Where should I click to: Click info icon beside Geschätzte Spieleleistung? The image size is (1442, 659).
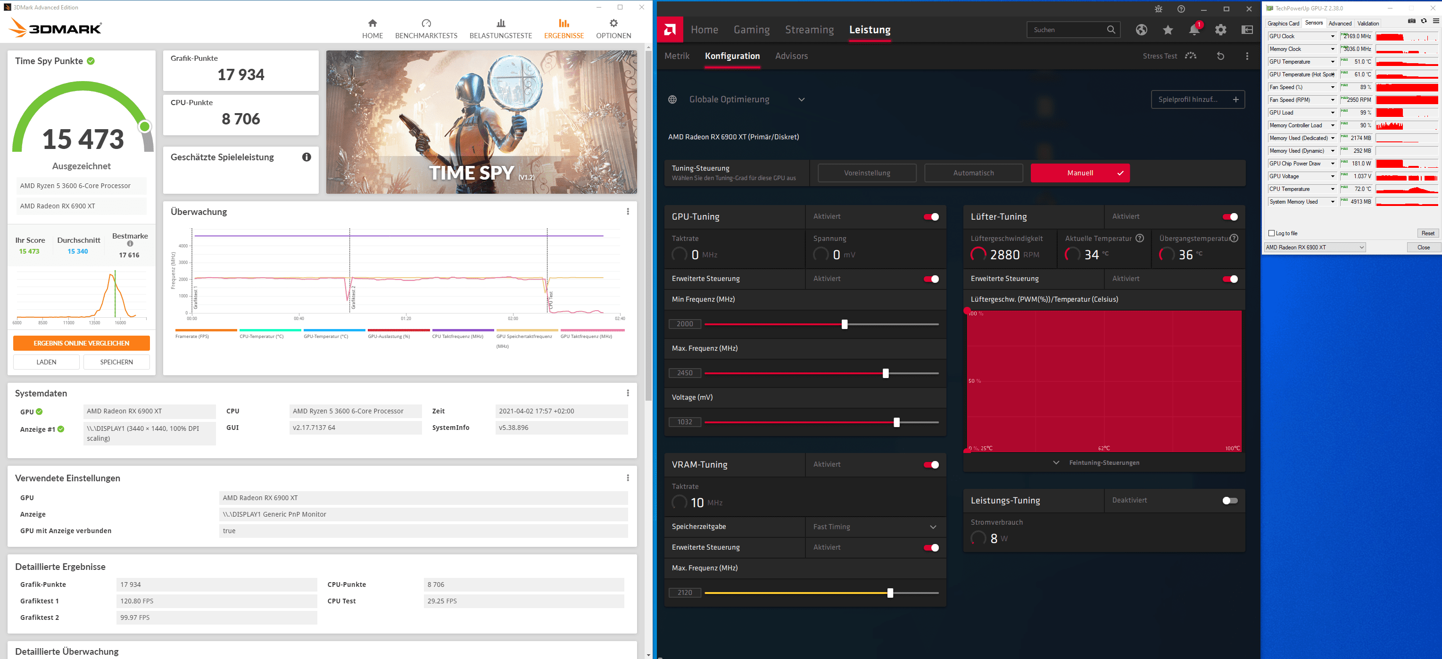(x=306, y=157)
